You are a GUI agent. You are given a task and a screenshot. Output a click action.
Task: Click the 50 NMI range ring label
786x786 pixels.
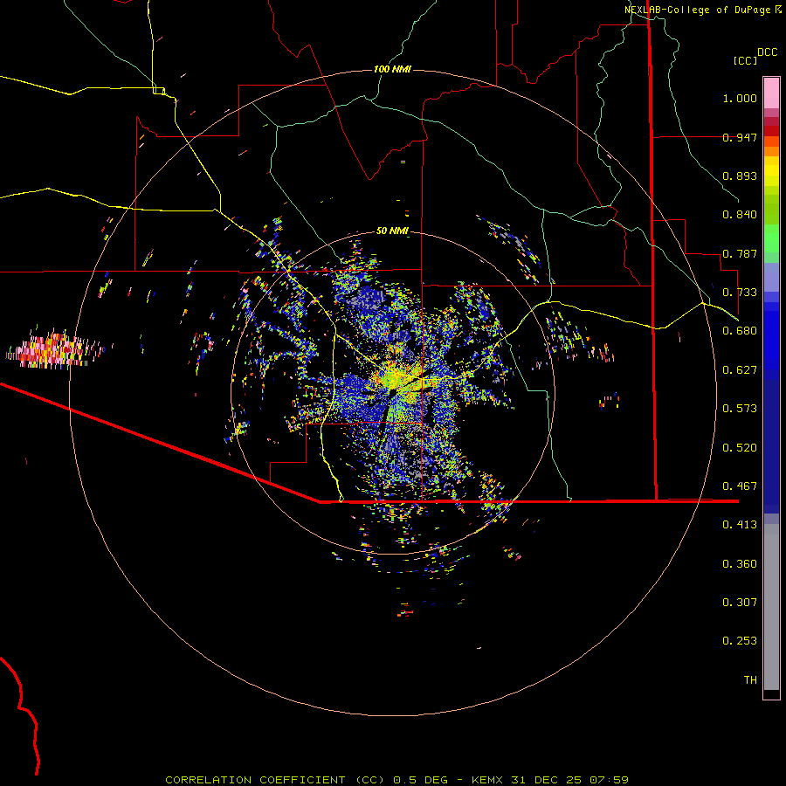click(x=392, y=231)
